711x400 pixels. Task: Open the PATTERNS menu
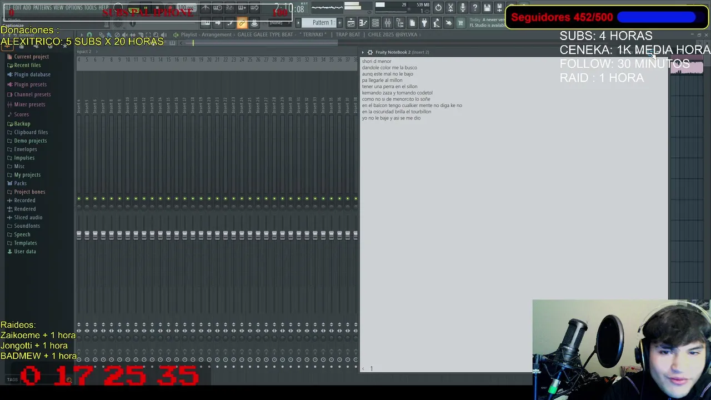tap(42, 8)
